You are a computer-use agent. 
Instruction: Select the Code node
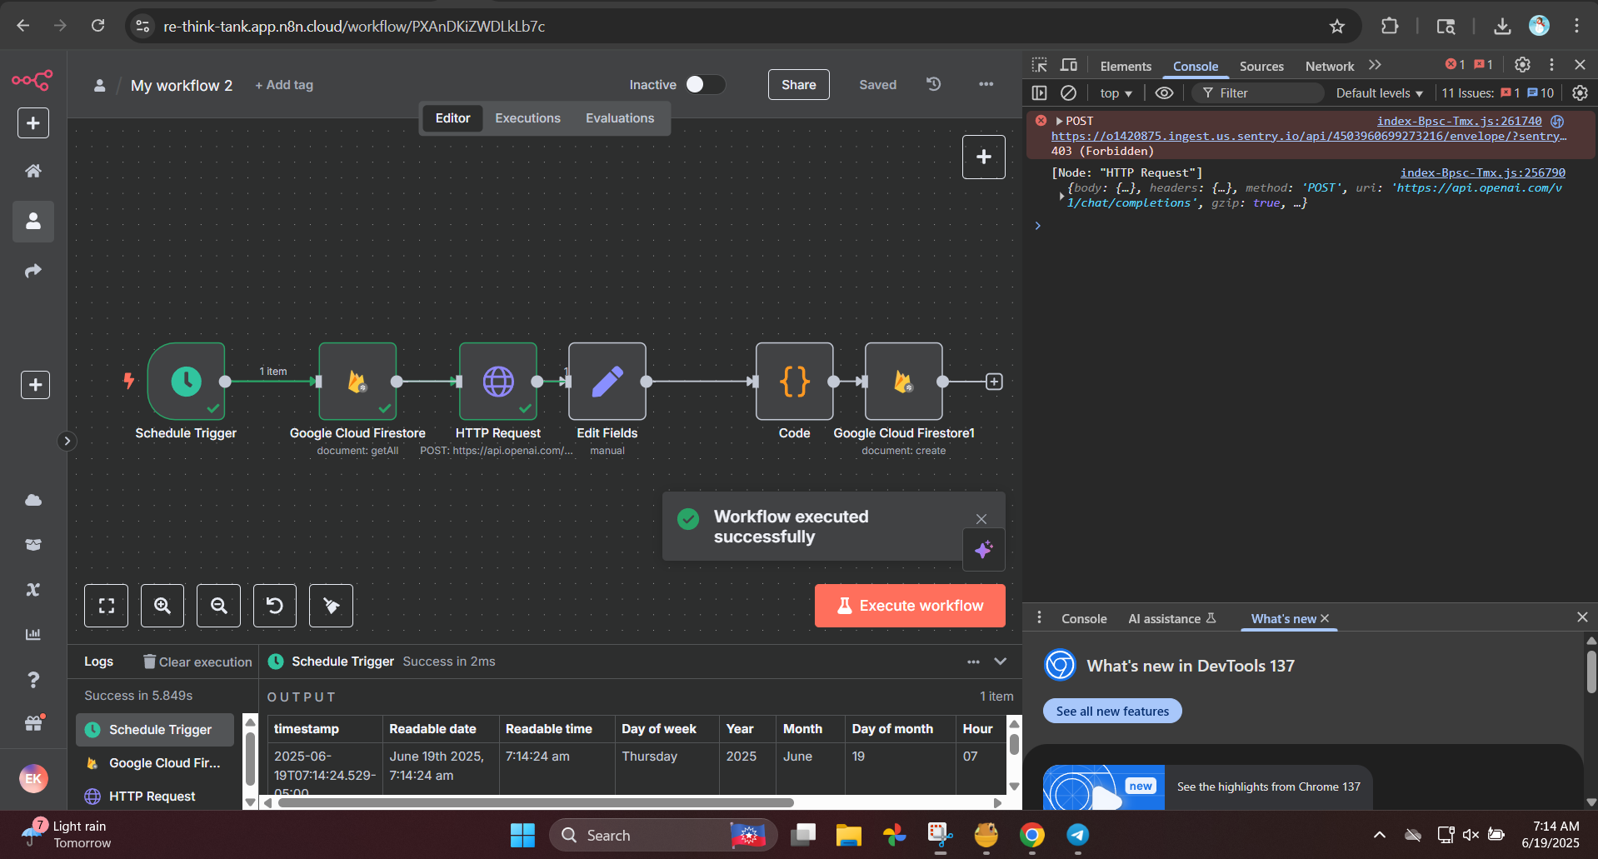click(795, 381)
